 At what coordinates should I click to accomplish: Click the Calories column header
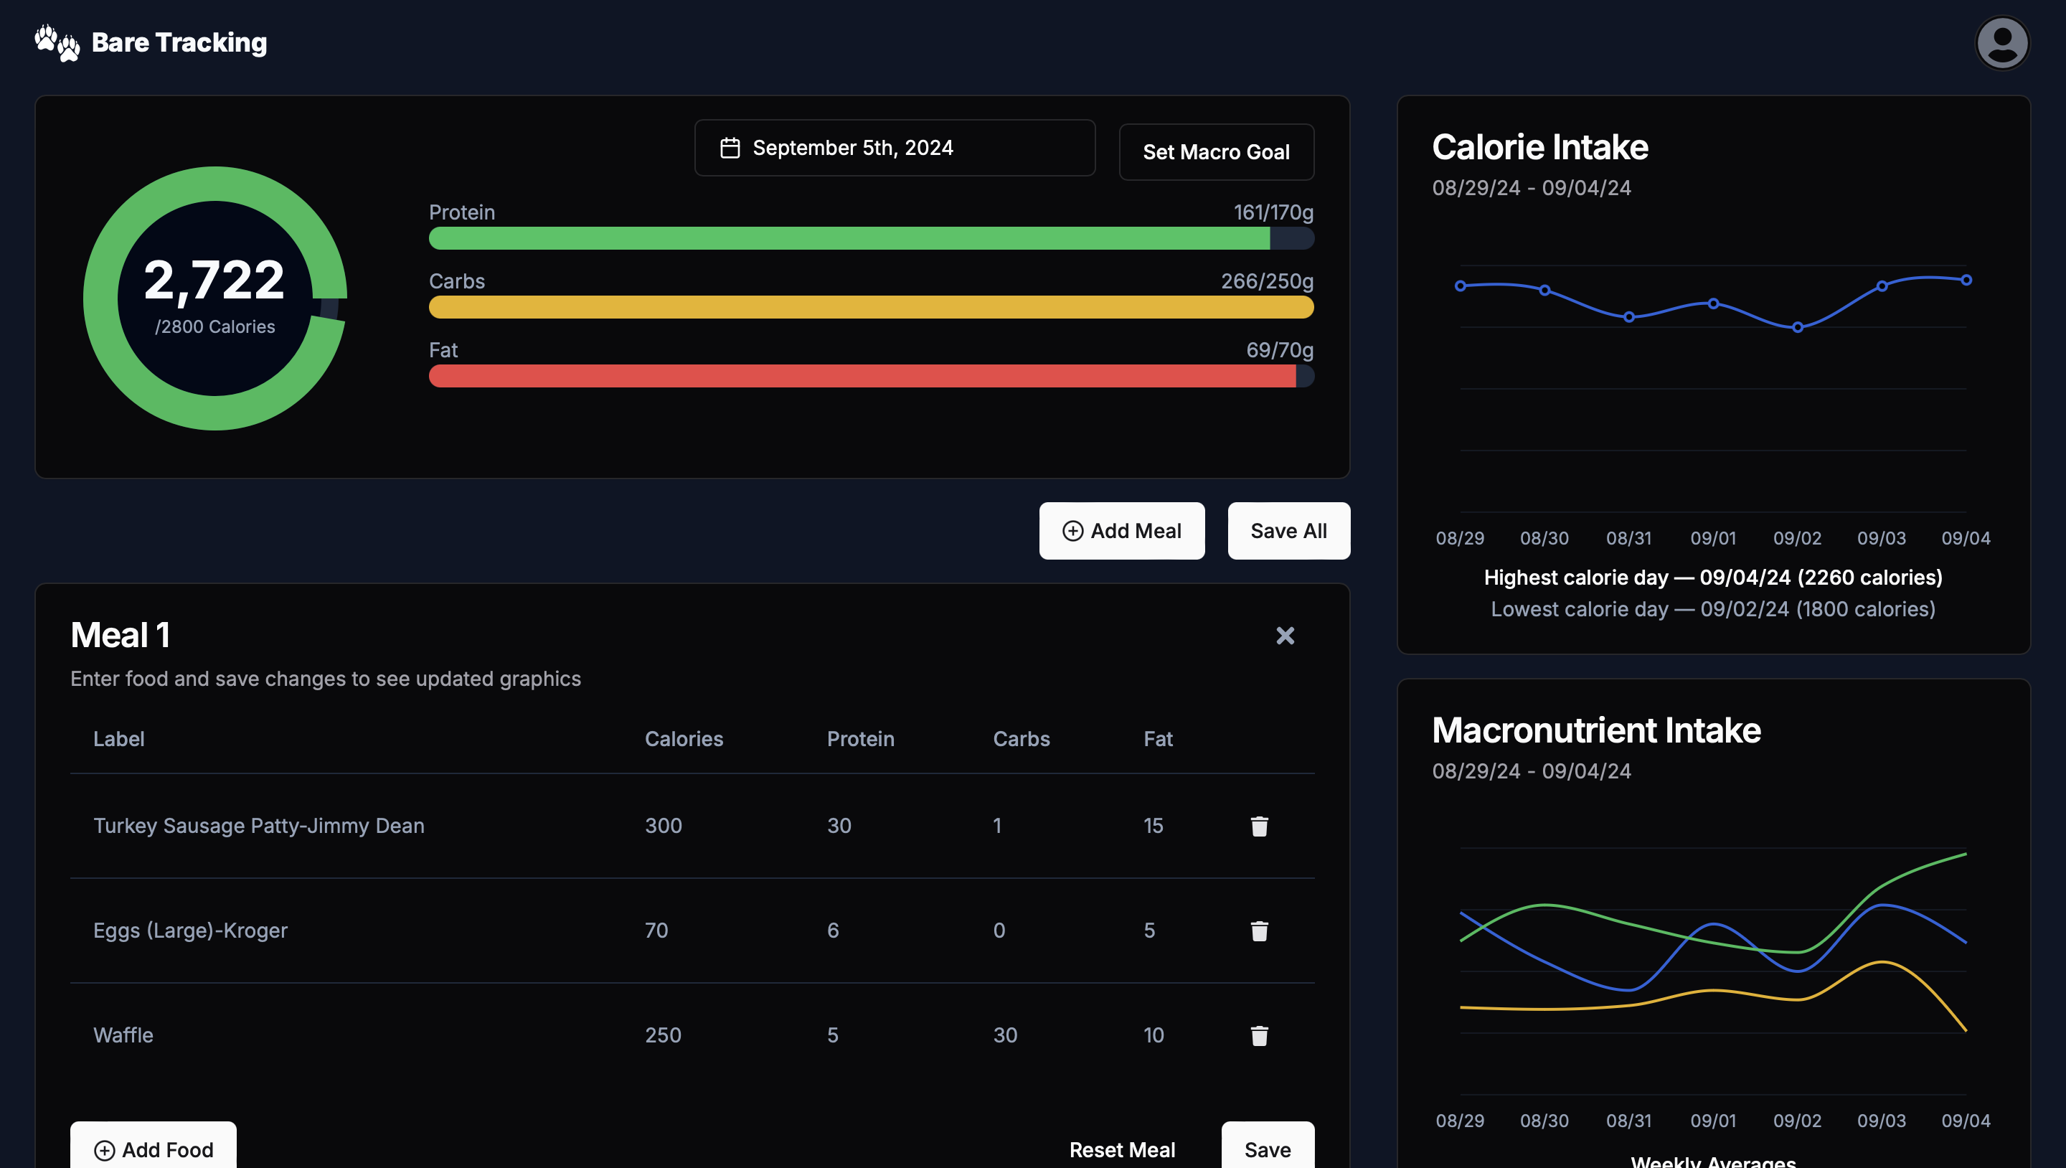684,739
